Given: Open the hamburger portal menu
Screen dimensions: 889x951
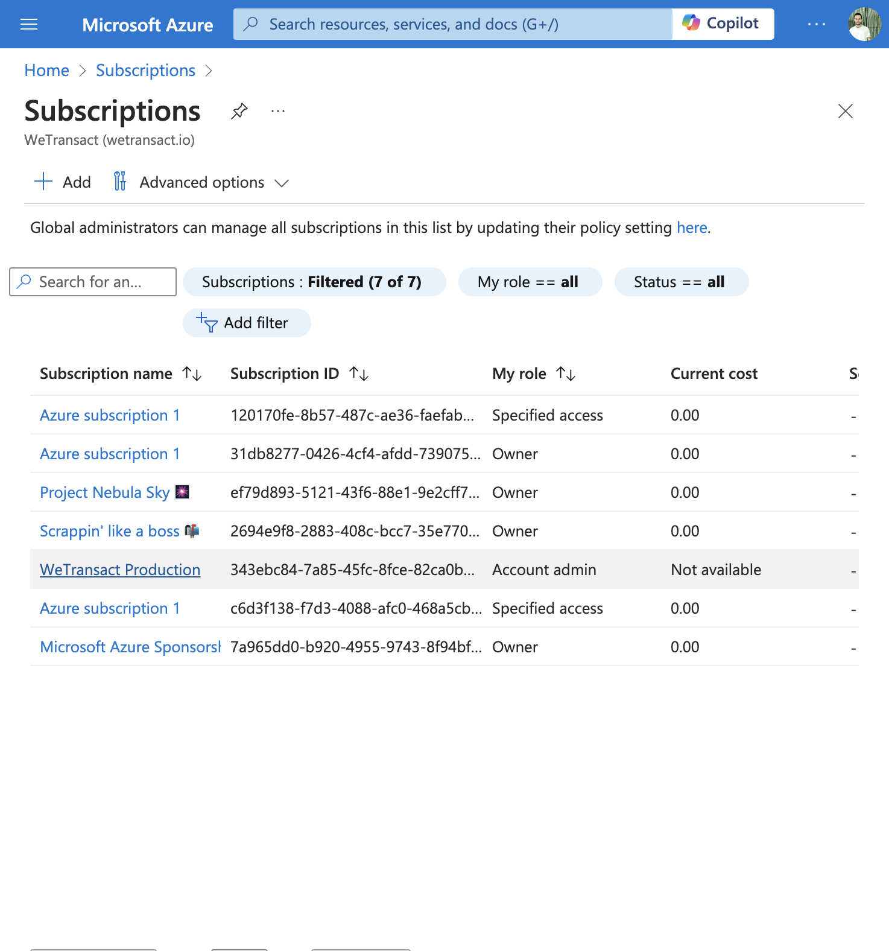Looking at the screenshot, I should tap(29, 24).
